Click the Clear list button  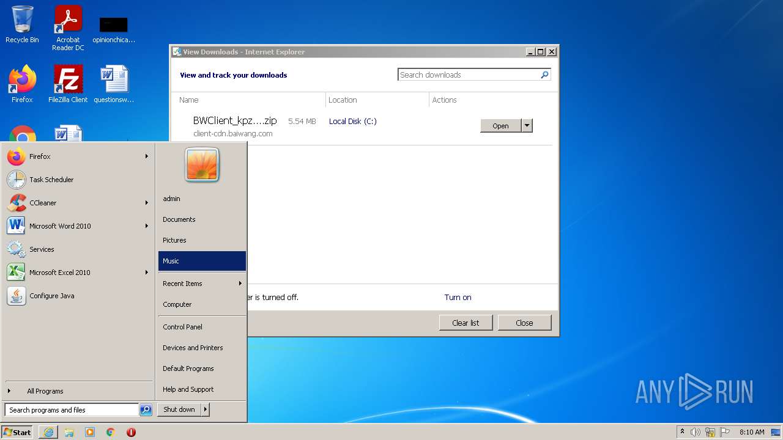466,323
